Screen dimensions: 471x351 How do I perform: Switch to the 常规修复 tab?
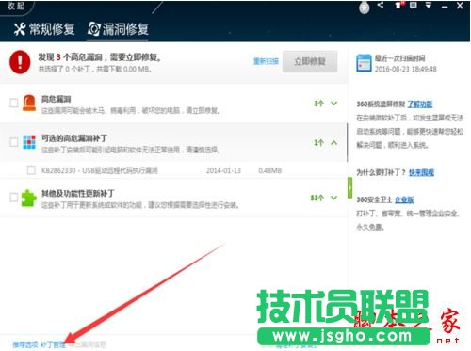coord(44,29)
